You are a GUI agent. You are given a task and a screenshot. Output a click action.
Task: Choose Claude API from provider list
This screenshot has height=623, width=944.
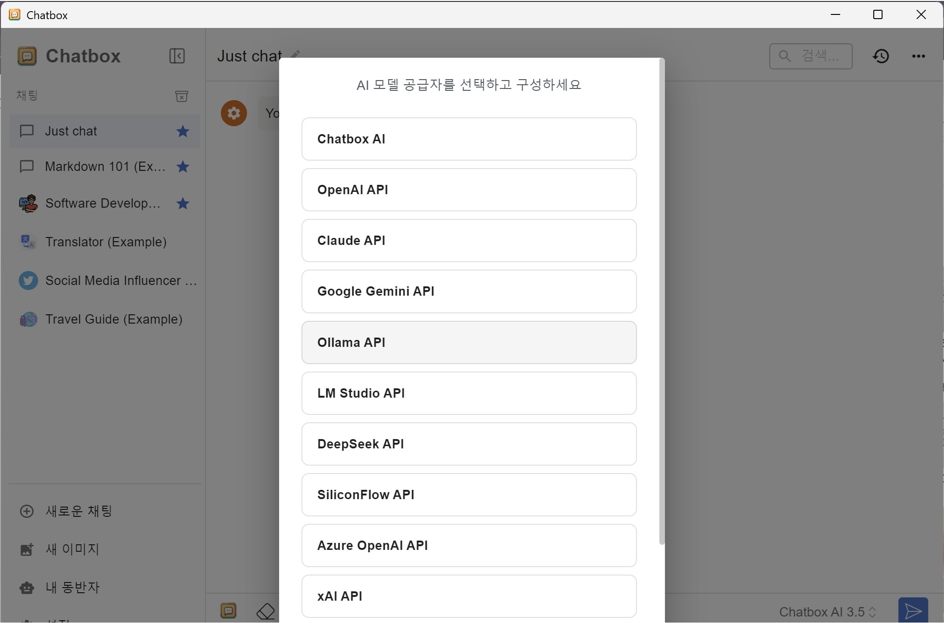pyautogui.click(x=468, y=241)
